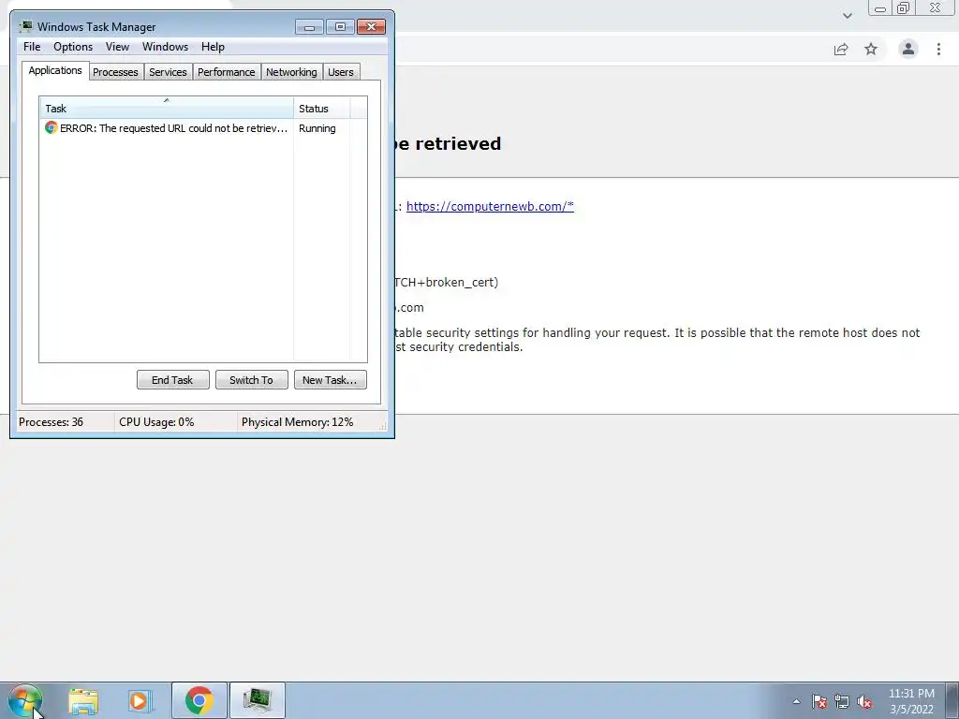Follow the computernewb.com link in Chrome
Viewport: 959px width, 719px height.
(x=490, y=206)
